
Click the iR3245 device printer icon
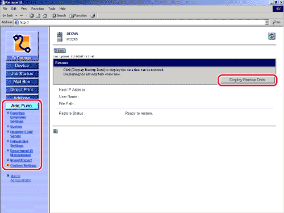point(60,37)
